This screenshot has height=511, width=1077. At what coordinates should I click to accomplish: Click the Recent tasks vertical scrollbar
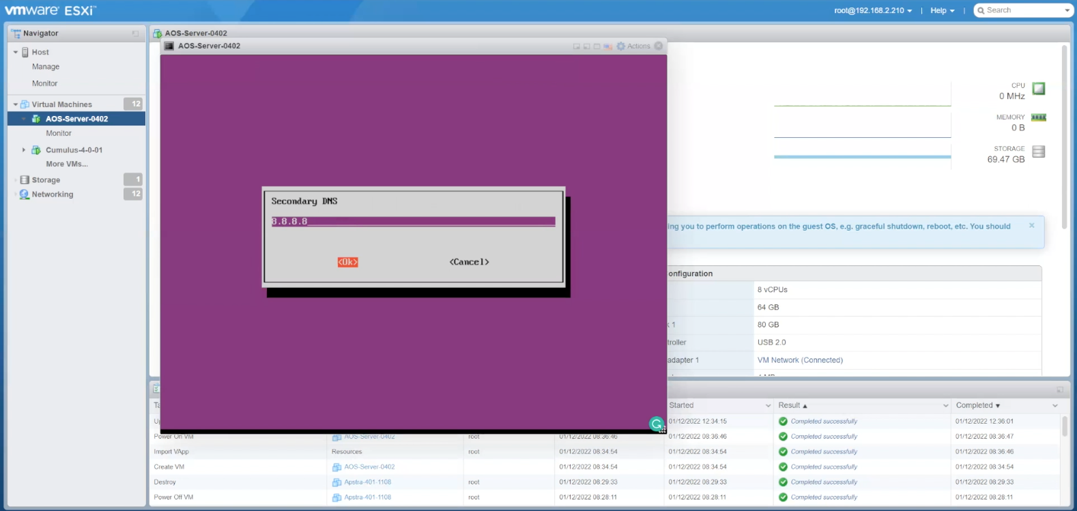point(1065,426)
